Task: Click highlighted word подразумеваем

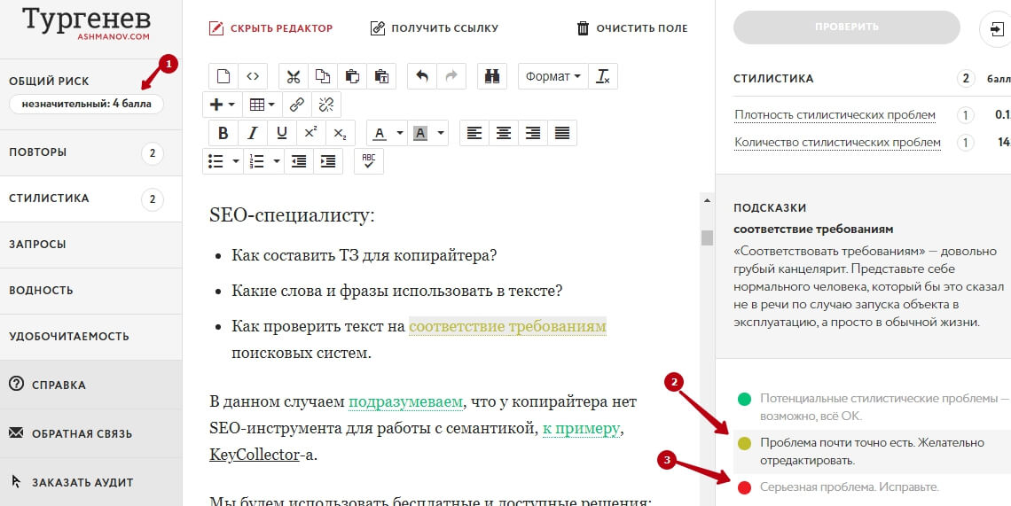Action: click(x=405, y=402)
